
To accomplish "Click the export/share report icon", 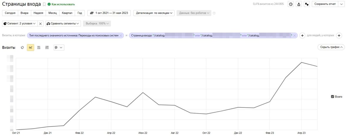I will click(299, 4).
